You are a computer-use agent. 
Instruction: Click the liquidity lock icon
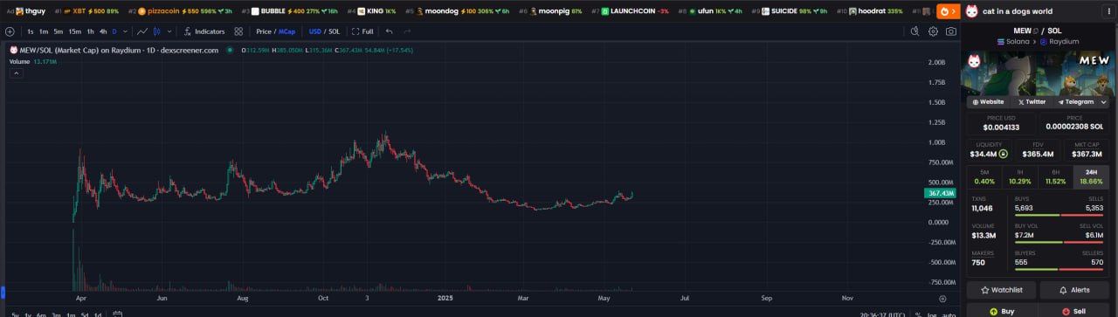[x=1004, y=154]
